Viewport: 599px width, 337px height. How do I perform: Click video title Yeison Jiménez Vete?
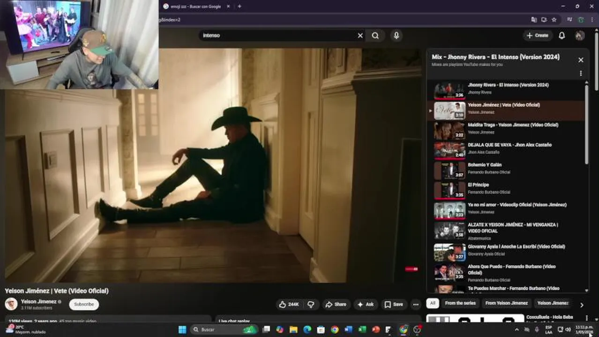pos(57,291)
